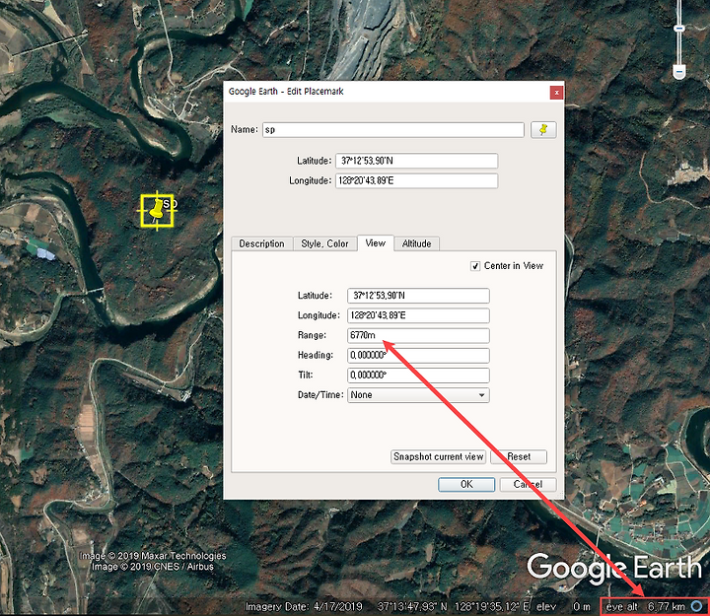The image size is (710, 616).
Task: Click the Tilt field
Action: tap(418, 376)
